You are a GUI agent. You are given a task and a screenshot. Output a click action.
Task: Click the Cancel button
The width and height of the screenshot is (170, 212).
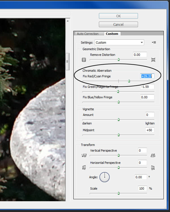[118, 24]
